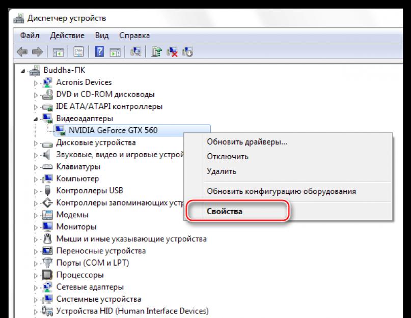
Task: Click the NVIDIA GeForce GTX 560 device icon
Action: (x=60, y=130)
